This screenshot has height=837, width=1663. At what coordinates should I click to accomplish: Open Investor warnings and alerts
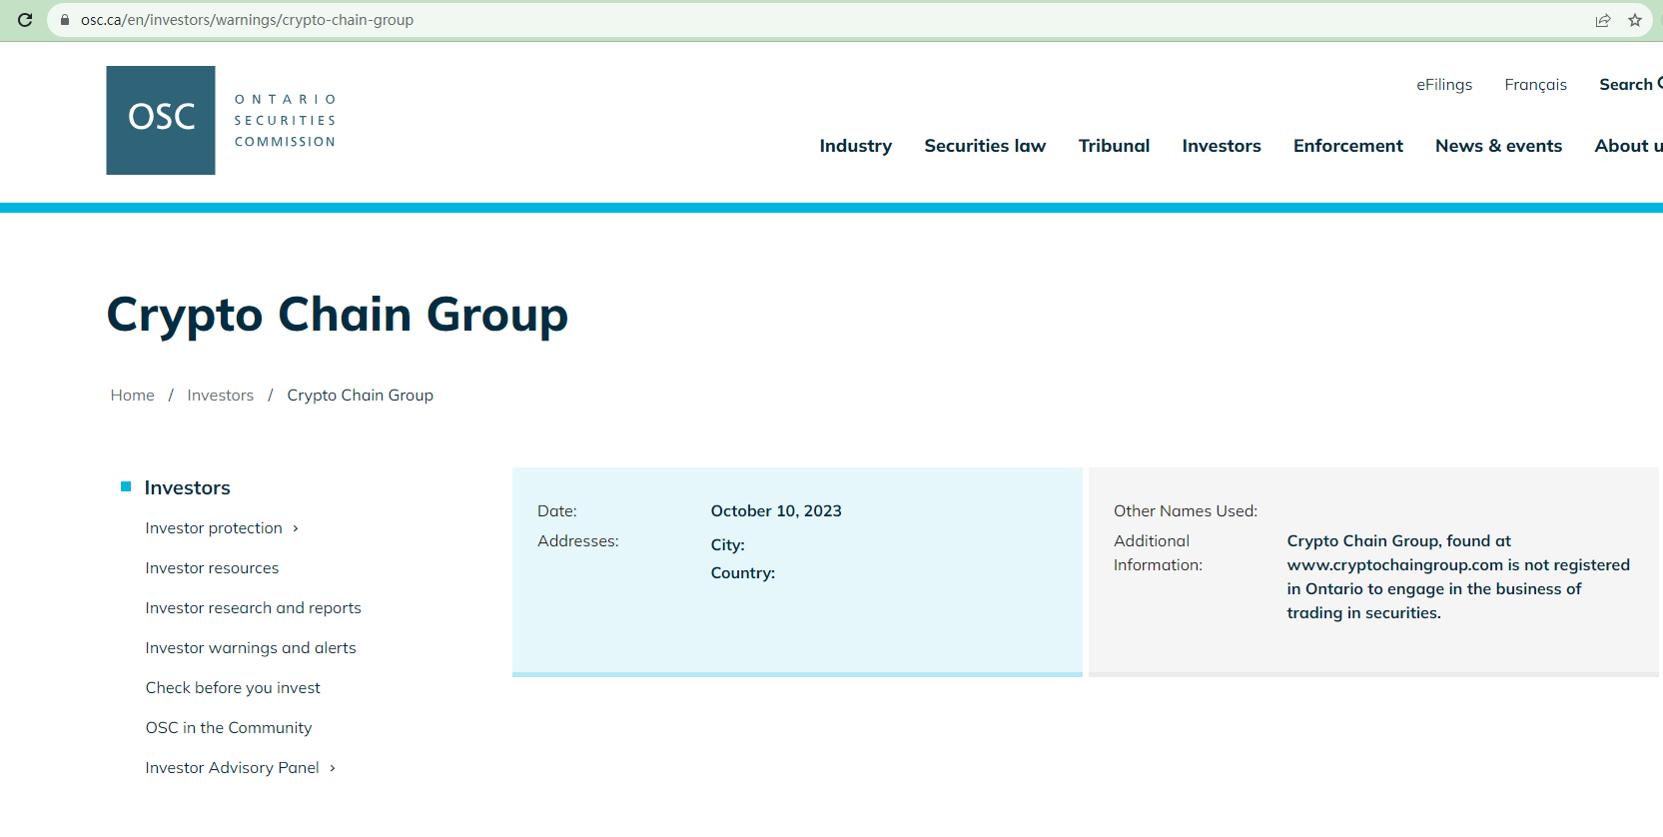coord(251,648)
